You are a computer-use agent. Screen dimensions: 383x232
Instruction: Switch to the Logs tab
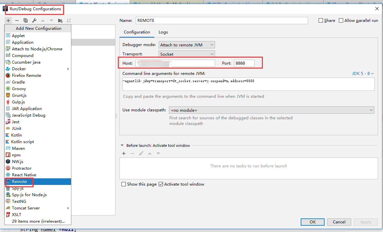[x=163, y=32]
